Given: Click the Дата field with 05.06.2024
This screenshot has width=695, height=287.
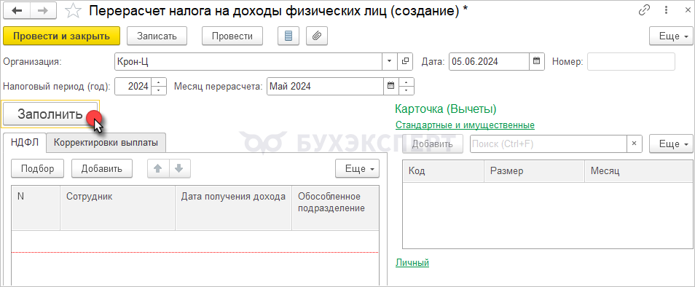Looking at the screenshot, I should [x=489, y=62].
